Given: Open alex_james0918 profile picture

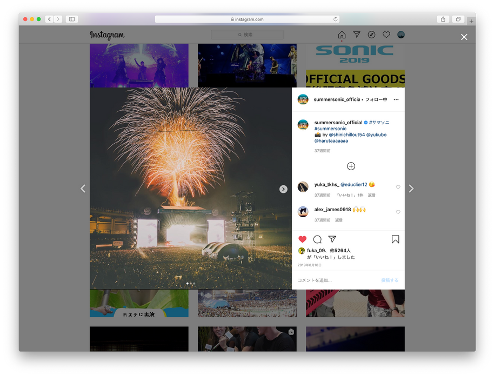Looking at the screenshot, I should [303, 212].
